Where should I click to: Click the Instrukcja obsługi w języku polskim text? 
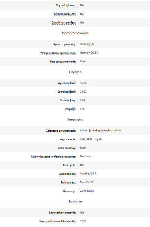[x=100, y=131]
